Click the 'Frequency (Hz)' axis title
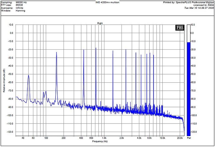The width and height of the screenshot is (215, 147). click(x=100, y=141)
